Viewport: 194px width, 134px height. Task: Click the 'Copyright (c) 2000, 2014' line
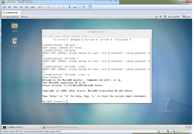pos(88,91)
